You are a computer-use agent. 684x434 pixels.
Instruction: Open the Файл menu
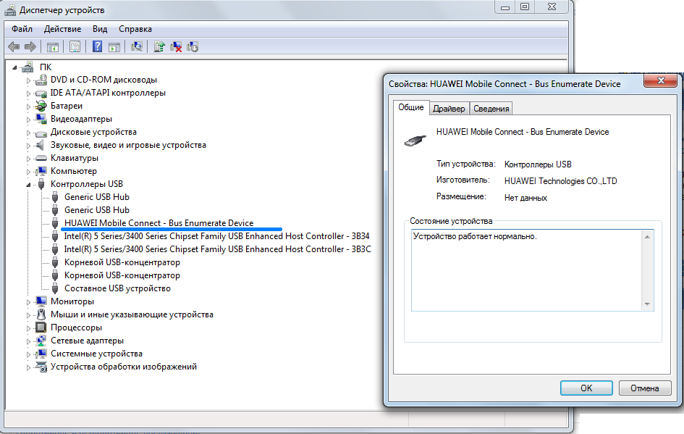pos(22,29)
